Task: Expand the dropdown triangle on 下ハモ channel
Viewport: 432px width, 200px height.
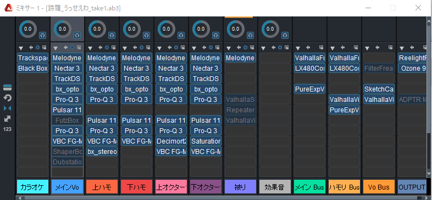Action: [x=125, y=48]
